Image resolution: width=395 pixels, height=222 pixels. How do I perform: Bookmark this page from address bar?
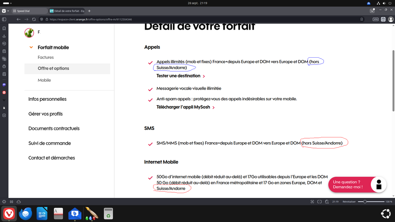click(x=361, y=19)
